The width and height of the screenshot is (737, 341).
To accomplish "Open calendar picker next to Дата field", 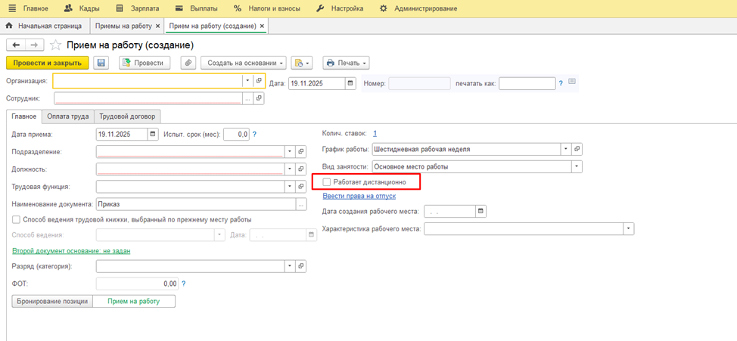I will (350, 83).
